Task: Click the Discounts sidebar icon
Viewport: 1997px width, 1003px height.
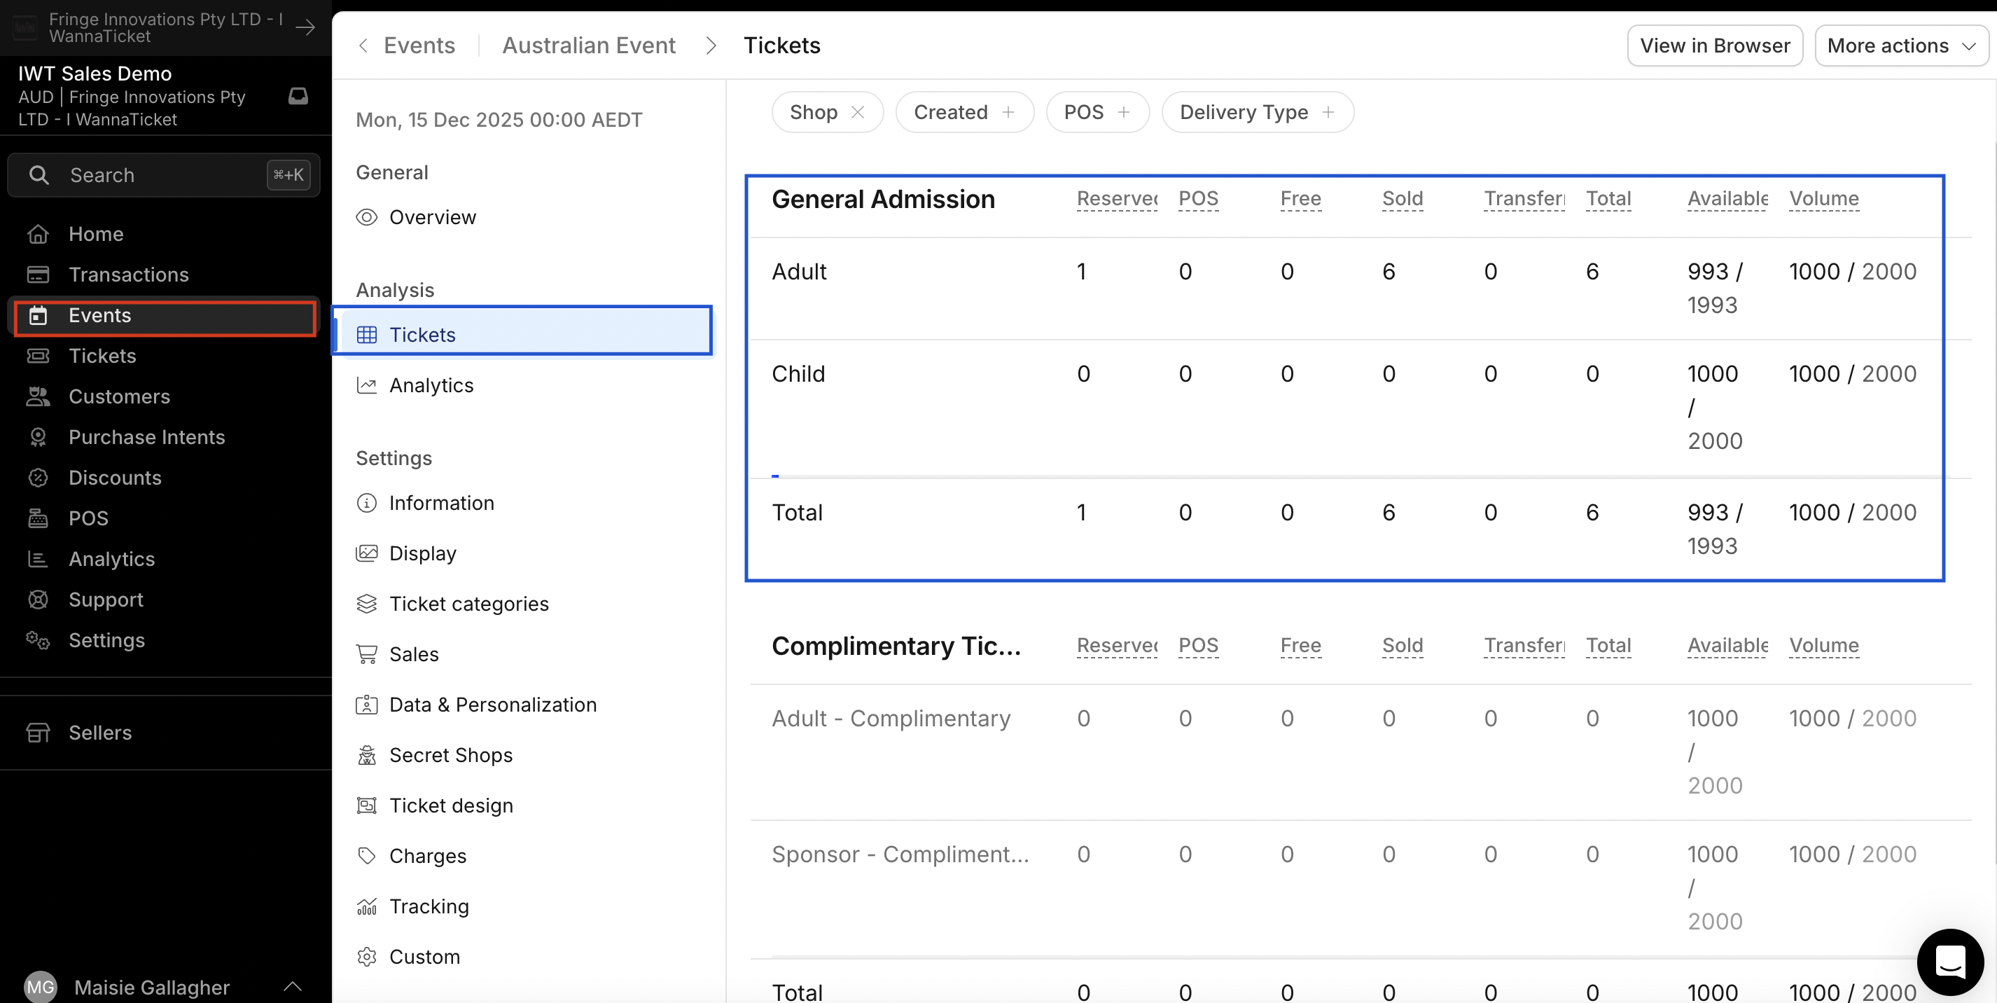Action: (38, 478)
